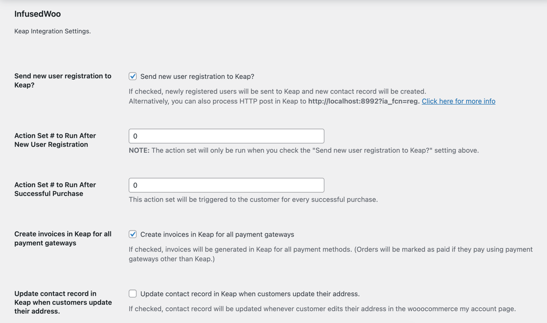Click the "InfusedWoo" page heading
This screenshot has height=323, width=547.
(x=37, y=14)
